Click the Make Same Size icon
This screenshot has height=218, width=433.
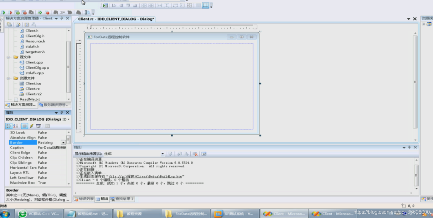coord(189,6)
